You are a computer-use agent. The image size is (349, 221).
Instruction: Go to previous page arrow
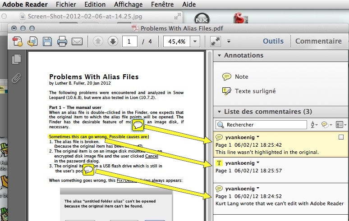click(x=98, y=41)
